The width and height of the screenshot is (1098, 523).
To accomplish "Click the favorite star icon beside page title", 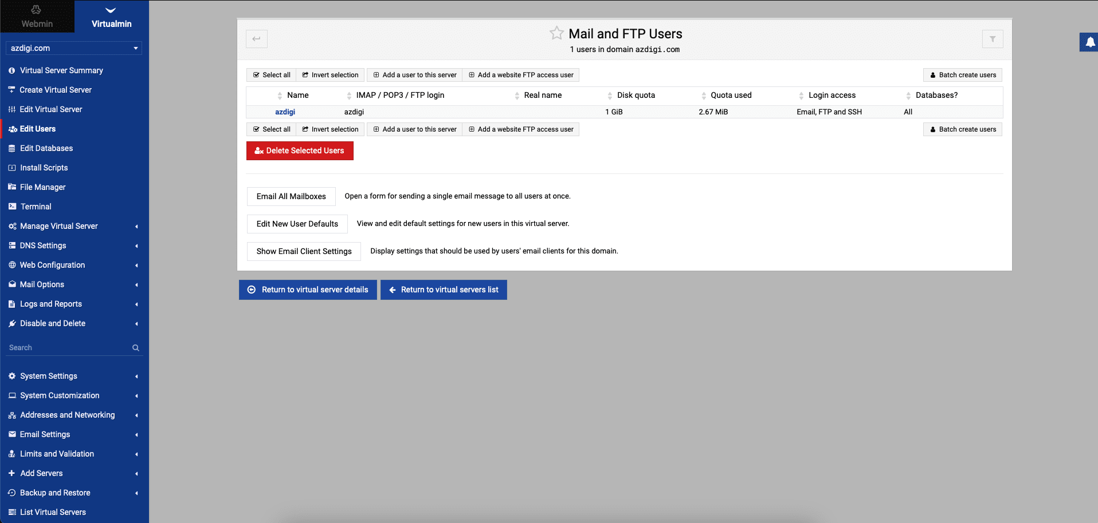I will pos(556,33).
